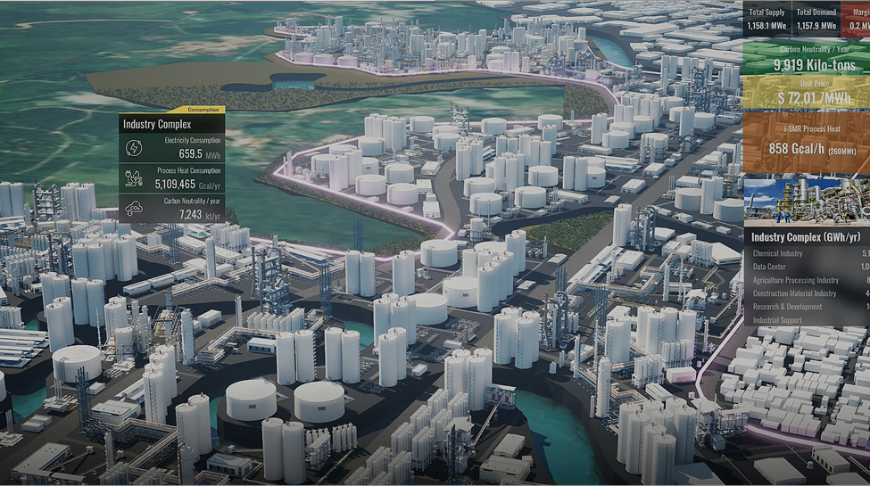Select the Total Supply stat box
The image size is (870, 486).
(766, 19)
